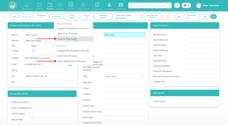This screenshot has height=125, width=228.
Task: Click the DataForma button
Action: click(x=56, y=17)
